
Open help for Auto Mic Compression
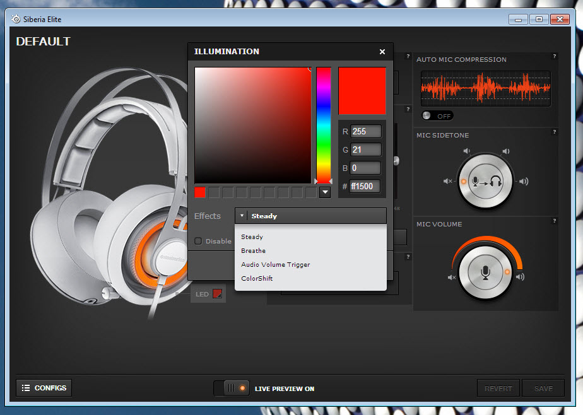pos(555,57)
